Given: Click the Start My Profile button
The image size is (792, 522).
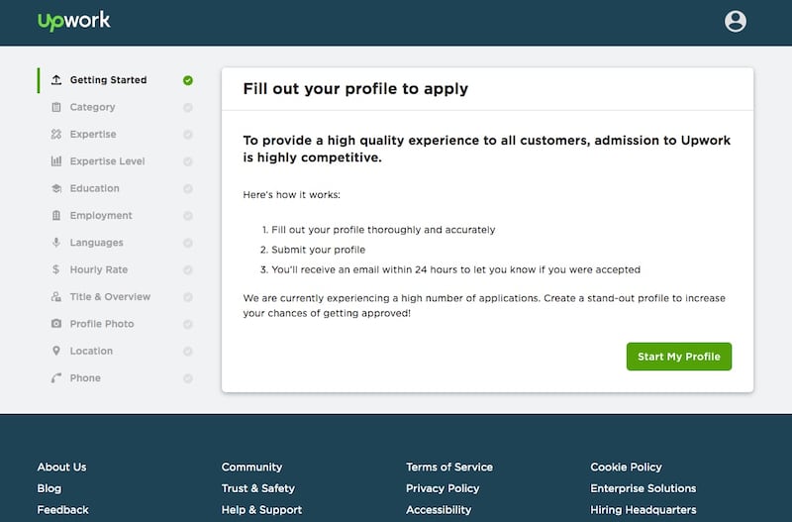Looking at the screenshot, I should 679,357.
